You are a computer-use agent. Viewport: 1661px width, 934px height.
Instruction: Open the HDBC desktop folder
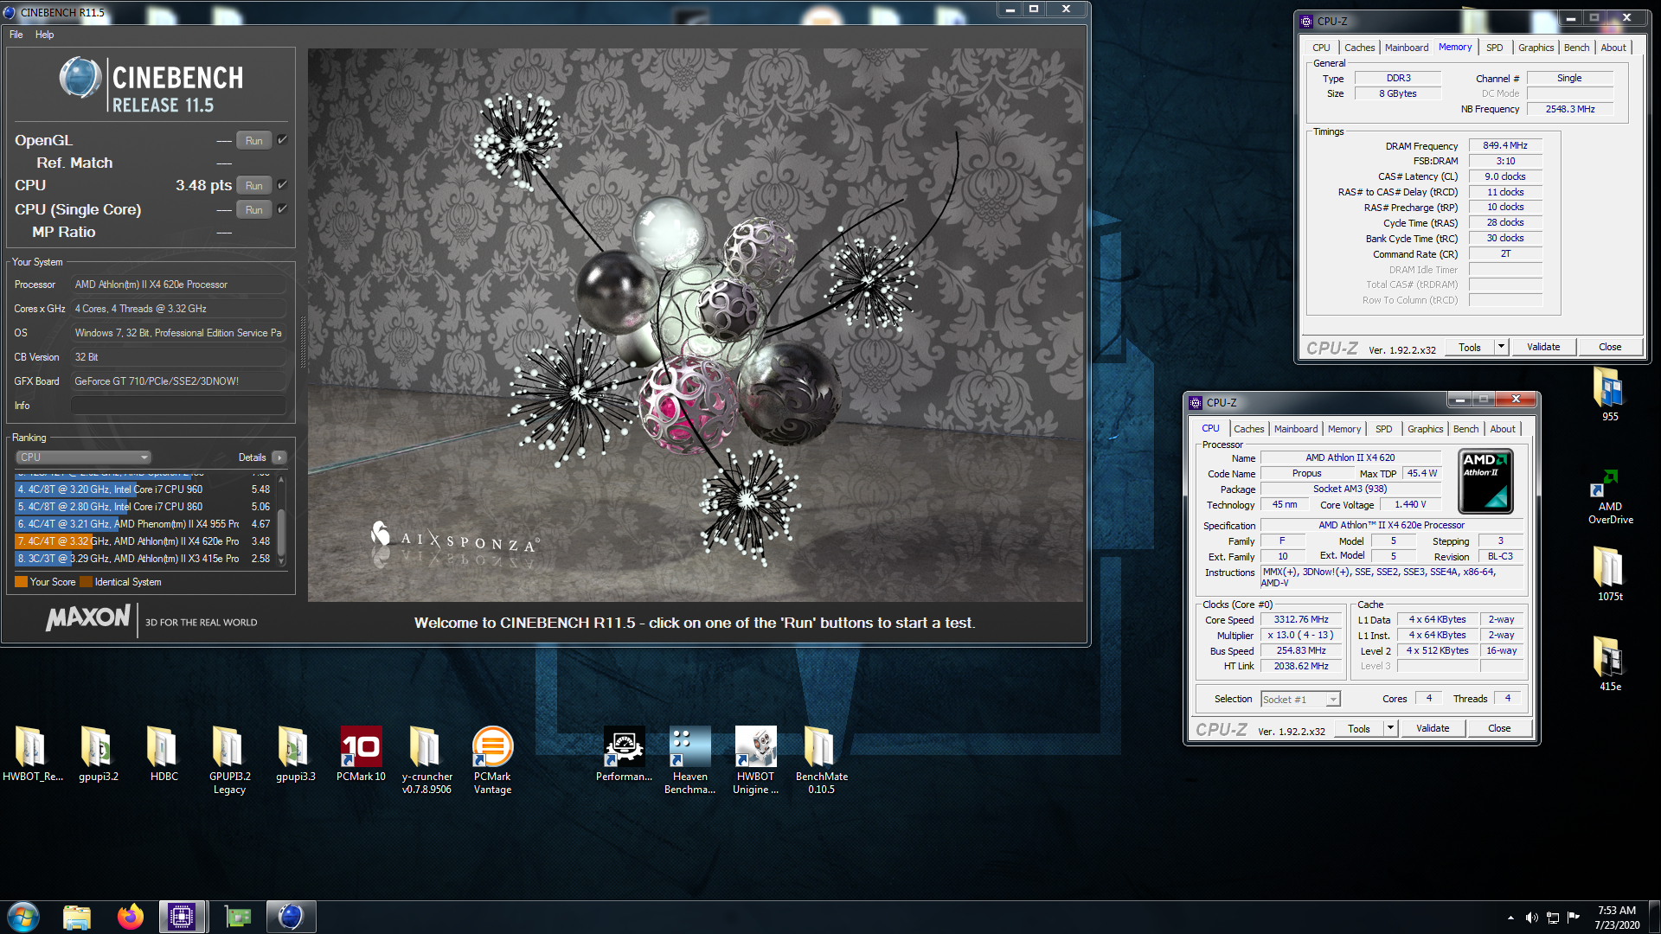coord(164,754)
